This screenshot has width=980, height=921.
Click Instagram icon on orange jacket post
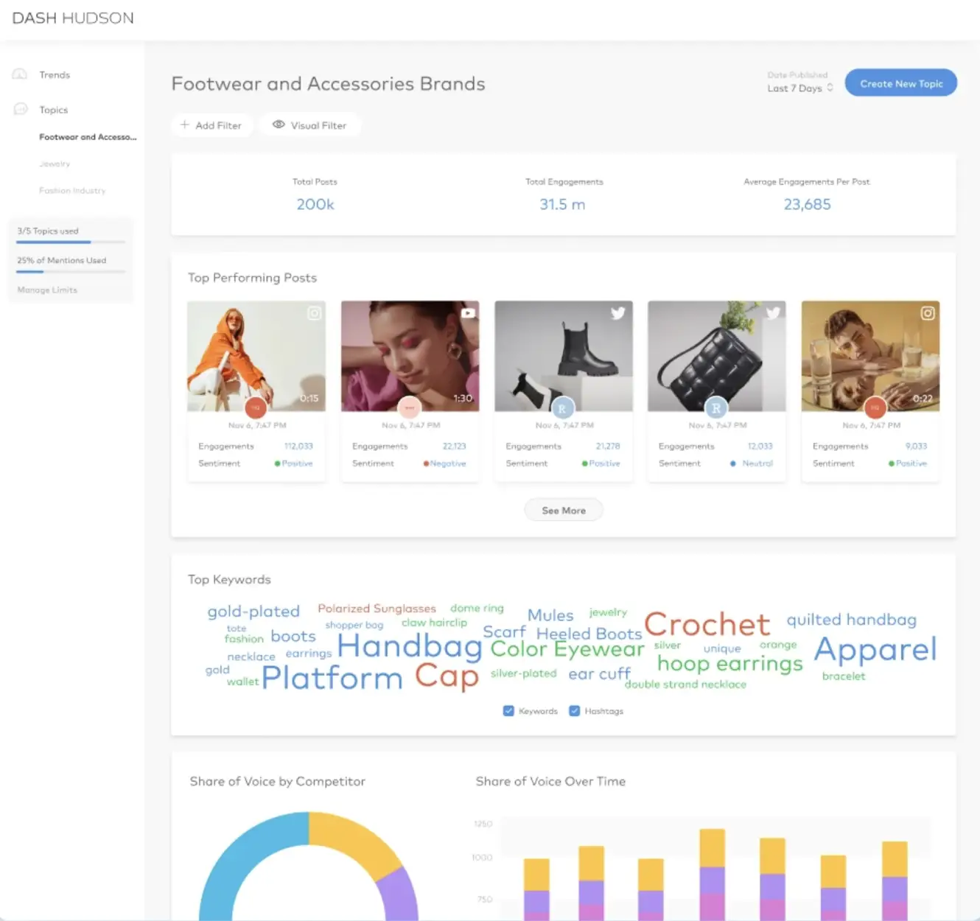click(314, 313)
